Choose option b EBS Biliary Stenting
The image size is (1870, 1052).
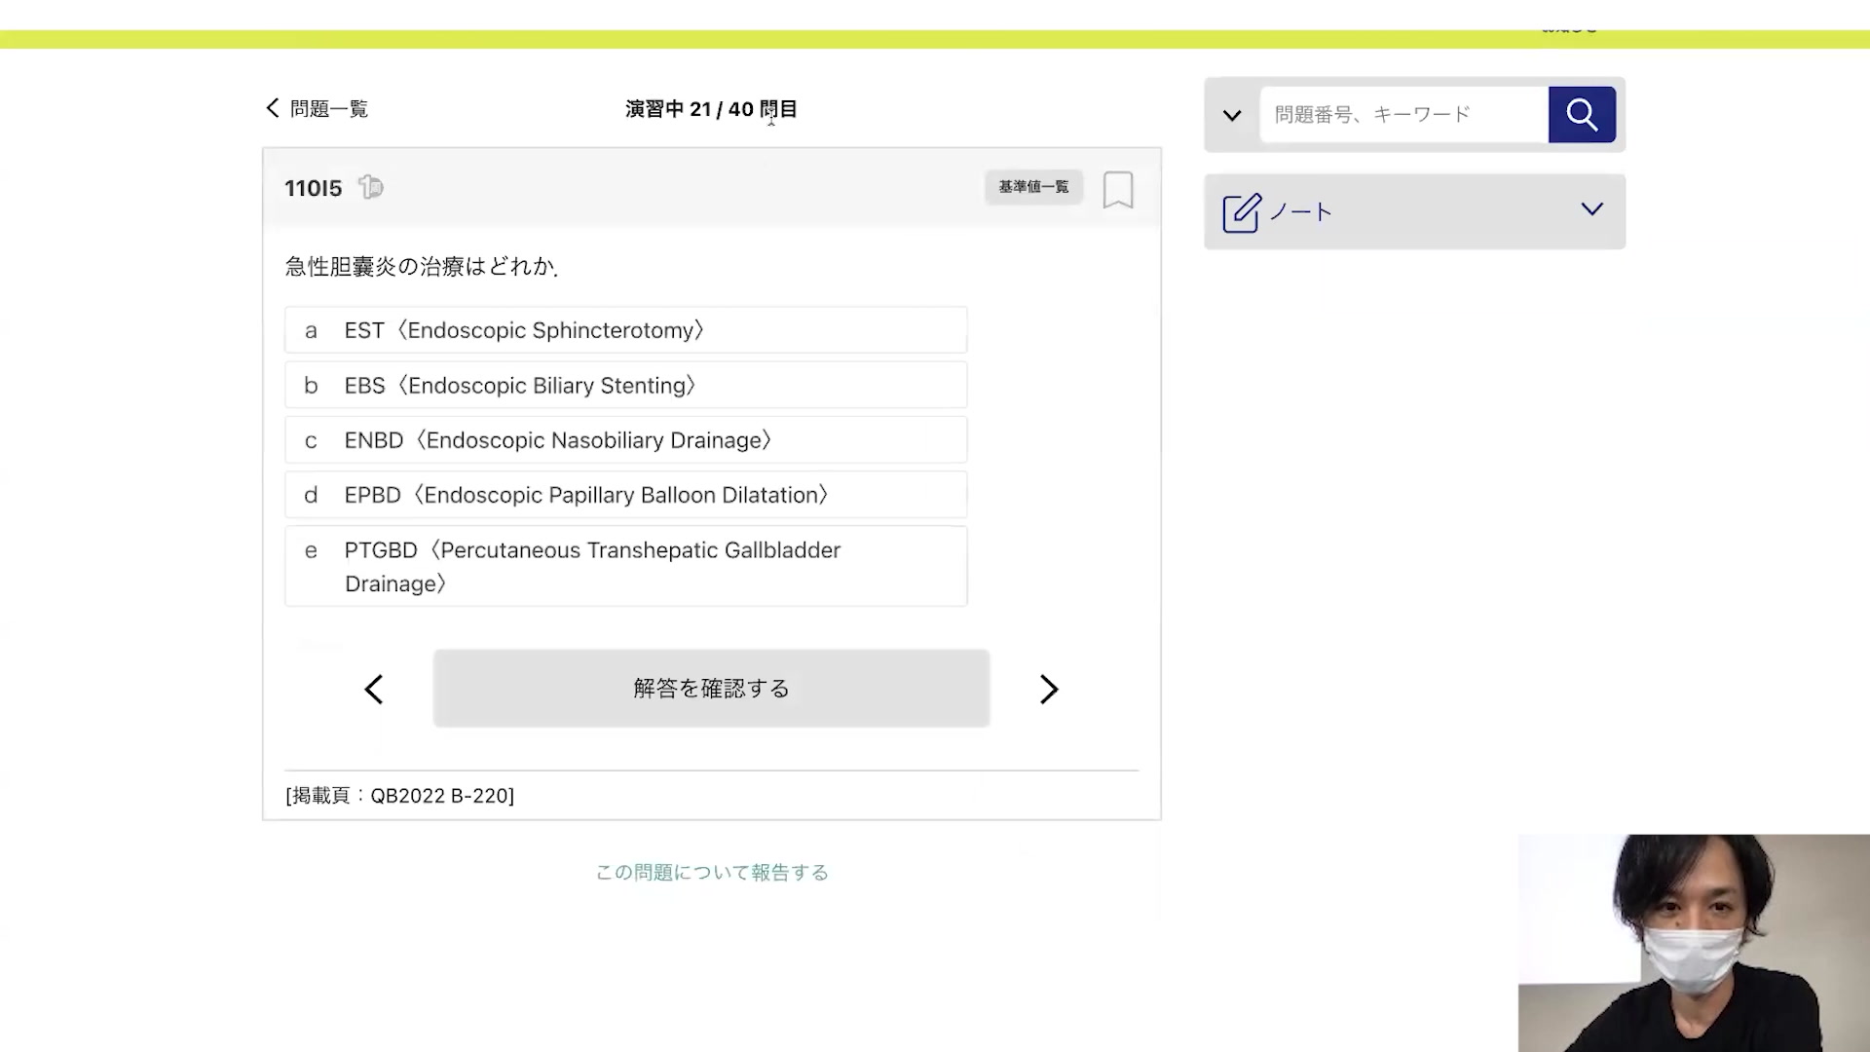(x=625, y=386)
